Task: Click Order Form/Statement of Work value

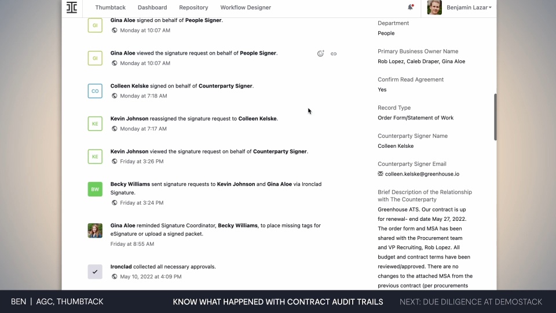Action: (416, 118)
